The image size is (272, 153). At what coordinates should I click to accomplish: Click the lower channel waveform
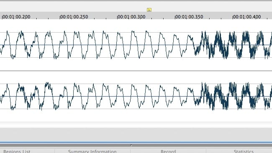click(136, 96)
